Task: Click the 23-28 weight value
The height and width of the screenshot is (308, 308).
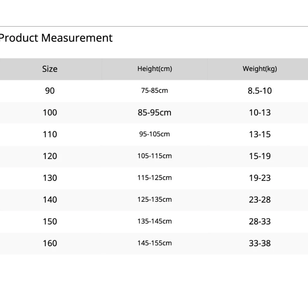Action: point(260,200)
